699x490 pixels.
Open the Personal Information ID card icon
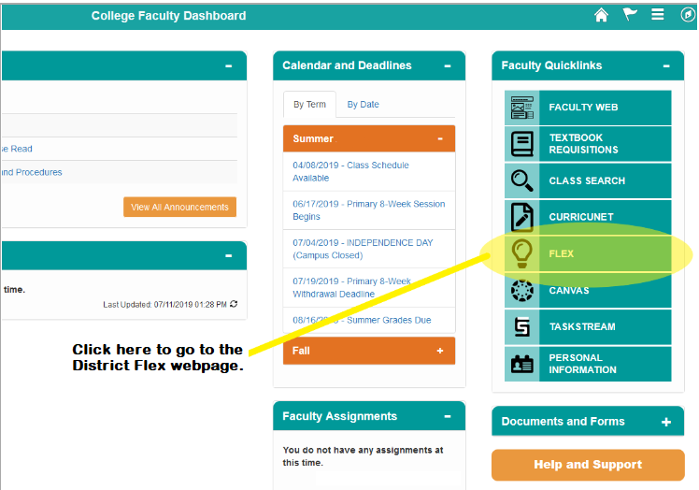tap(521, 364)
